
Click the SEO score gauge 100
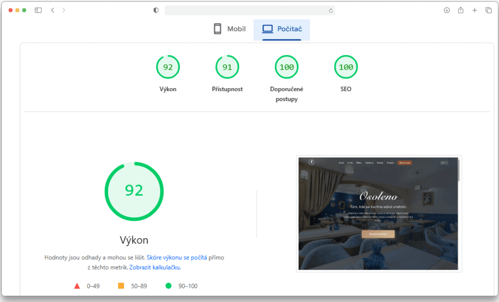[x=346, y=67]
